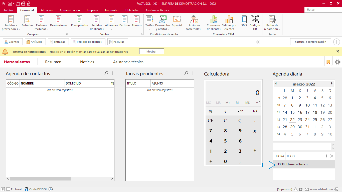Image resolution: width=342 pixels, height=192 pixels.
Task: Open Descuentos y ofertas icon
Action: (163, 23)
